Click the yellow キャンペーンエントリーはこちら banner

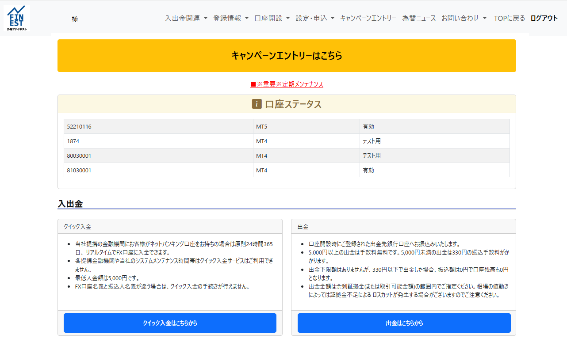point(287,56)
